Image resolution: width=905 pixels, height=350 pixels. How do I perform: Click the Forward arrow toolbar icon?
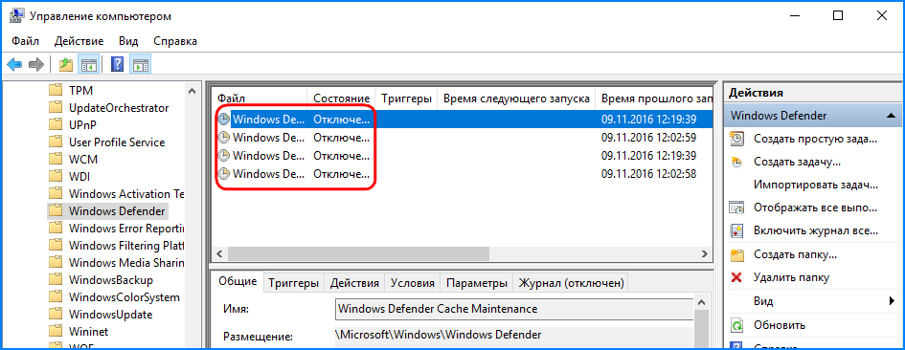click(x=36, y=64)
